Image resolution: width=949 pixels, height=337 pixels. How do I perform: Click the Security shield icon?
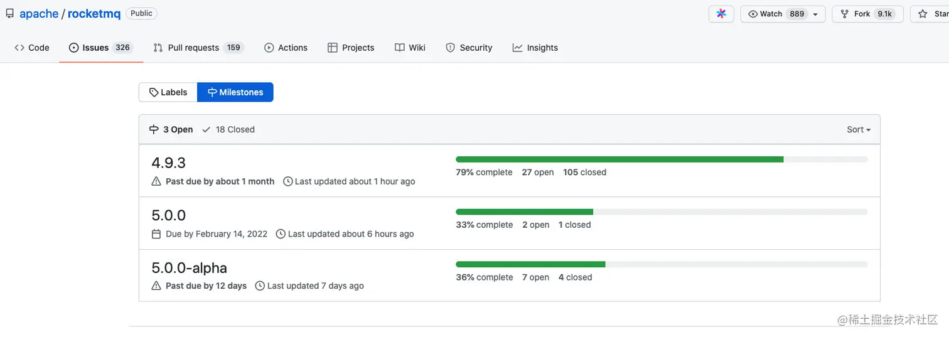click(450, 48)
